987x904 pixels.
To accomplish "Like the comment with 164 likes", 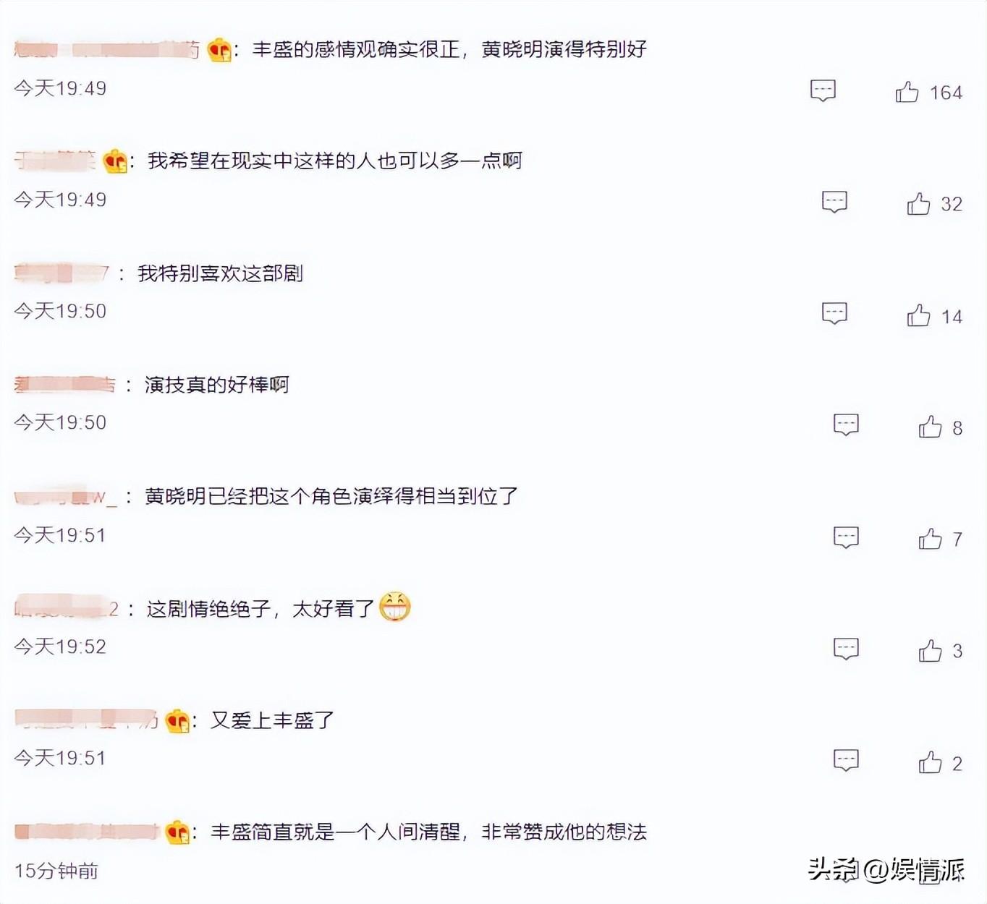I will [x=907, y=92].
